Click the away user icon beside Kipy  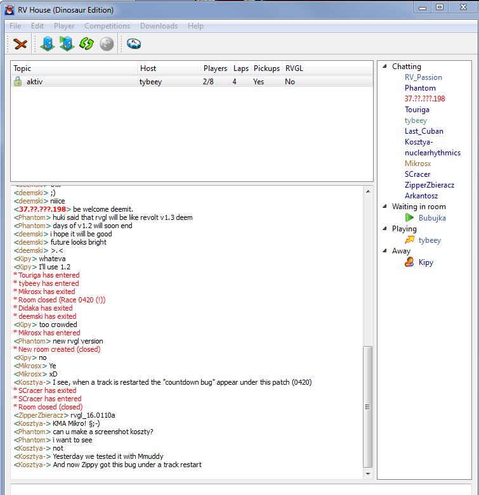[x=409, y=262]
